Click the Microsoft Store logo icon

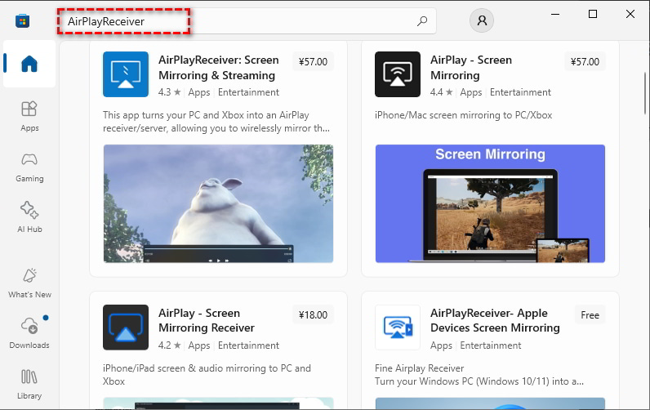(22, 20)
